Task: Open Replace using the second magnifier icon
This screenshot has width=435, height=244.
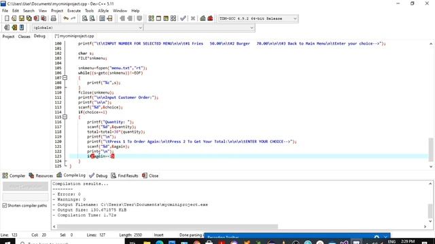Action: pyautogui.click(x=92, y=18)
